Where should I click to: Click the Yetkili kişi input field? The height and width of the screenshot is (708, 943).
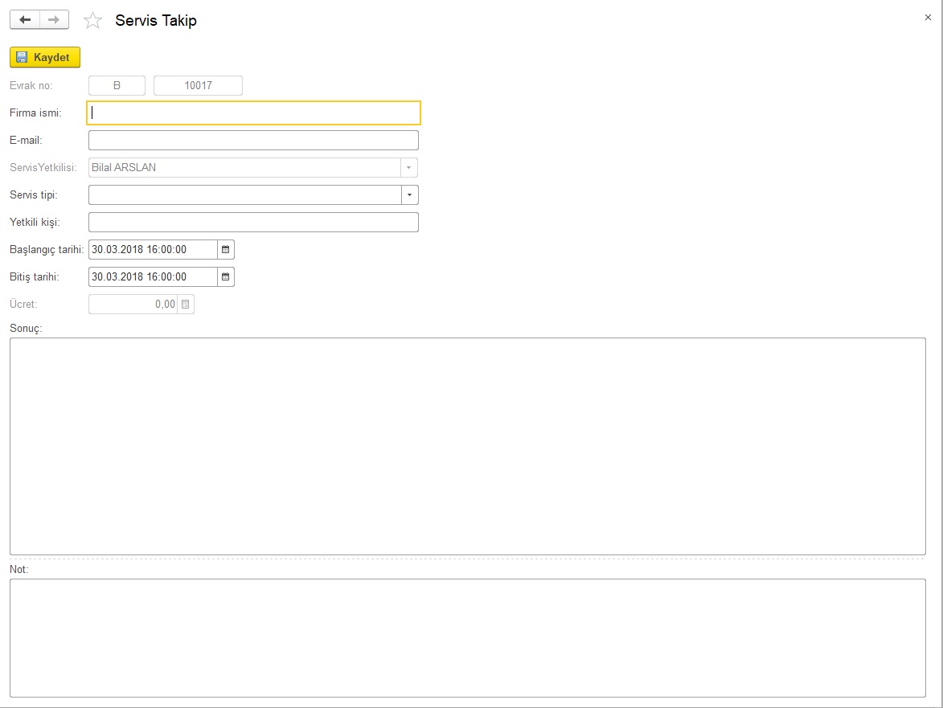253,223
